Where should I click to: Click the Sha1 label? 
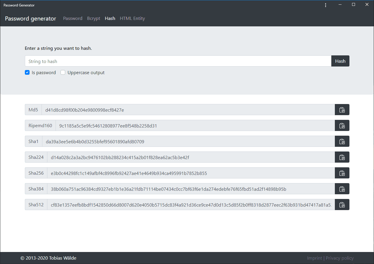pos(34,142)
